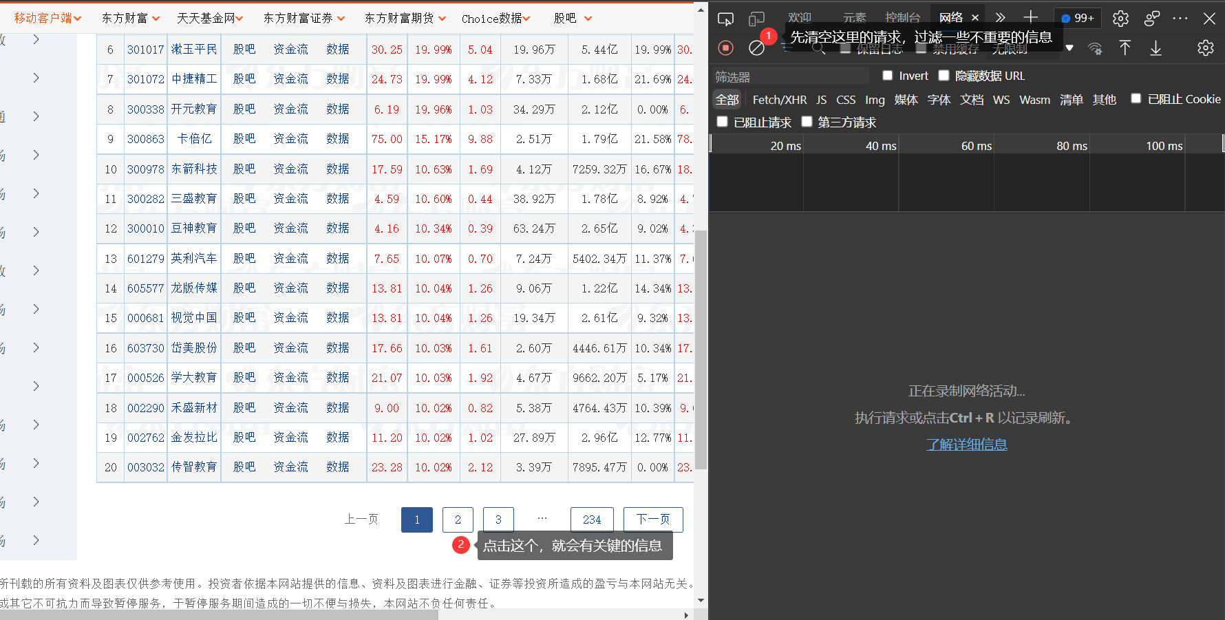1225x620 pixels.
Task: Click current page 1 button
Action: click(x=417, y=520)
